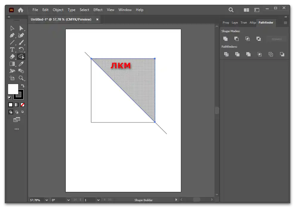The height and width of the screenshot is (208, 295).
Task: Enable Draw Inside mode
Action: [x=22, y=112]
